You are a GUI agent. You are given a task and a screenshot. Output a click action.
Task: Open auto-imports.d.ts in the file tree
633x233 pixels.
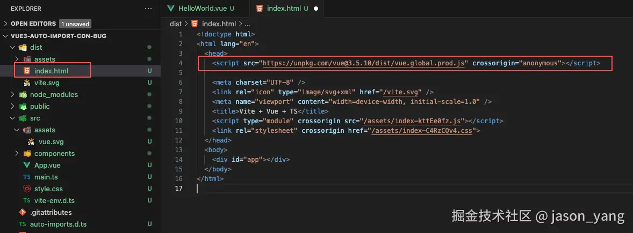point(58,224)
